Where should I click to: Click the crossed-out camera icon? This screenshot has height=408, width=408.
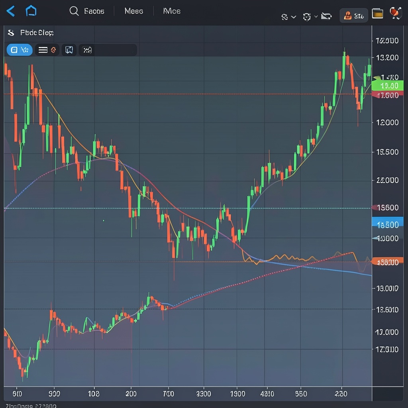point(326,16)
